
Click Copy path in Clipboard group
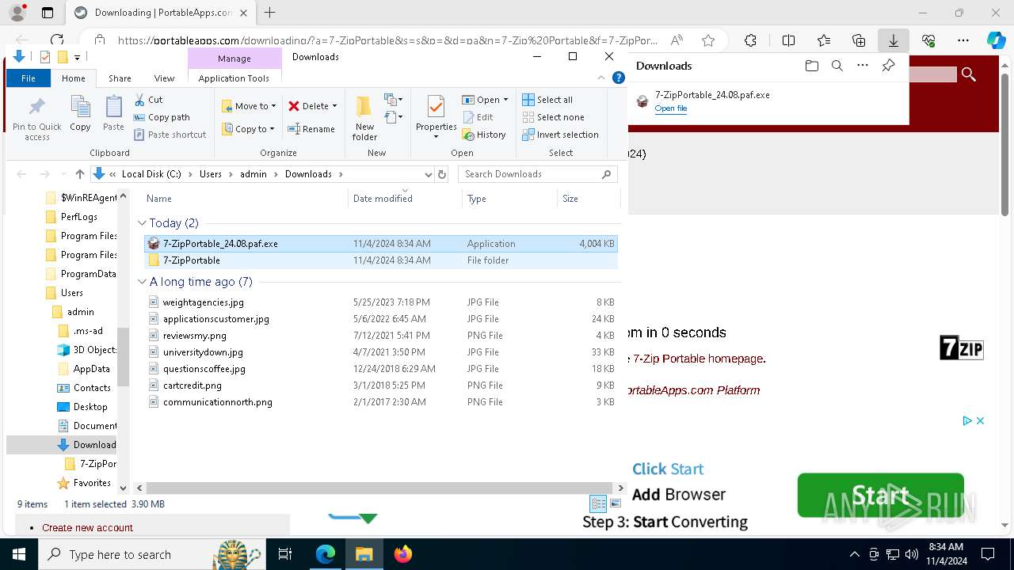[x=162, y=117]
